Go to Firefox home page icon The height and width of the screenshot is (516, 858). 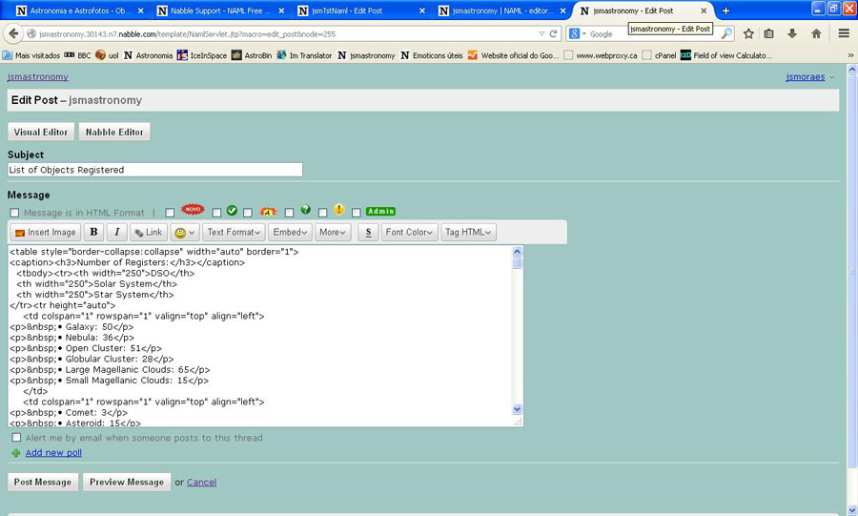pos(816,33)
